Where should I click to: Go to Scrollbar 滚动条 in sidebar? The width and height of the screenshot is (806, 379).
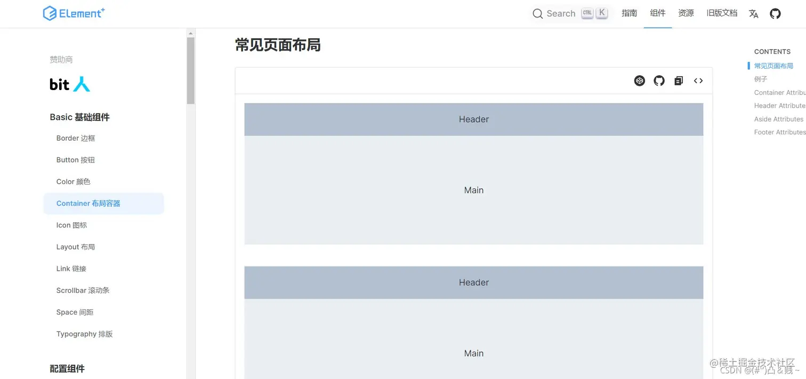tap(83, 291)
